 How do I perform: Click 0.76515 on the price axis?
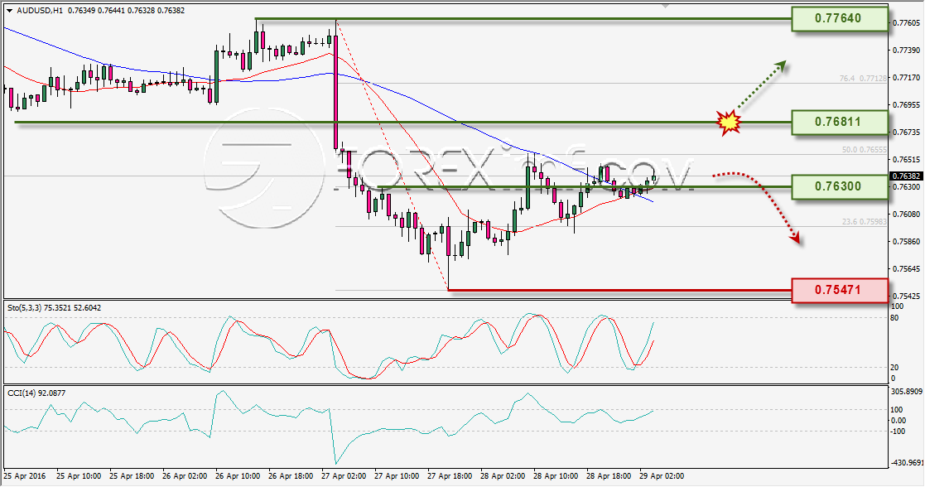(907, 159)
